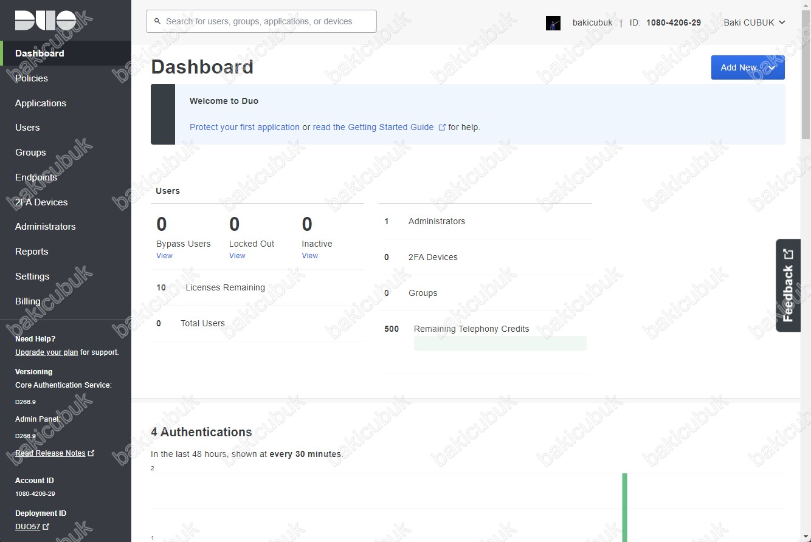811x542 pixels.
Task: Click the telephony credits progress bar
Action: pos(500,343)
